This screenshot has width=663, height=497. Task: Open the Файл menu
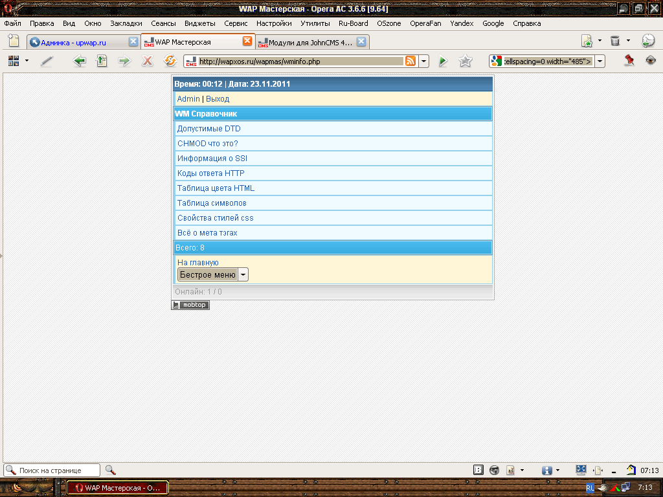click(x=13, y=23)
